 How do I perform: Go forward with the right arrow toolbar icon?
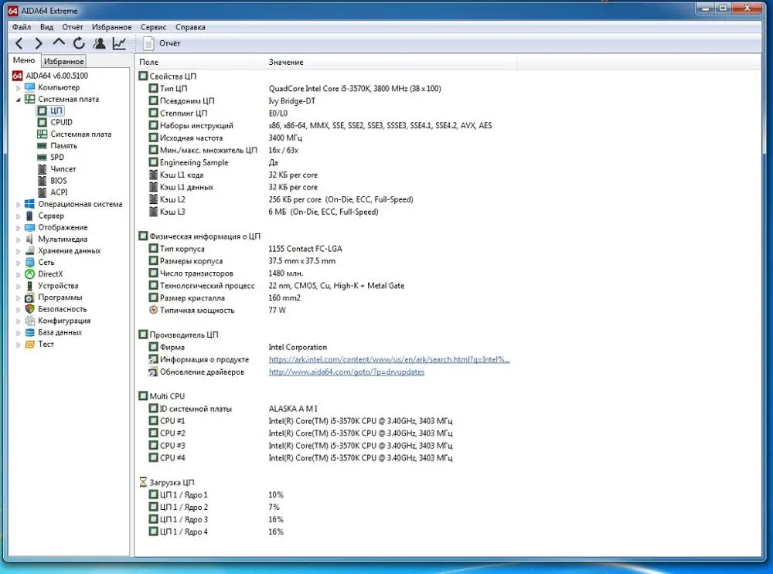pos(39,43)
